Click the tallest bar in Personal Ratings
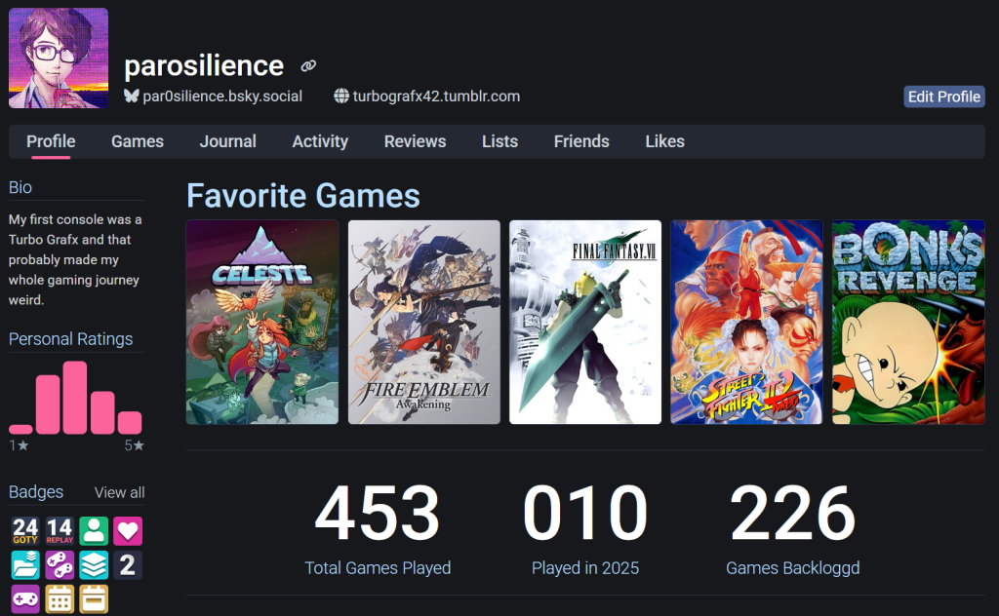Image resolution: width=999 pixels, height=616 pixels. (x=75, y=398)
